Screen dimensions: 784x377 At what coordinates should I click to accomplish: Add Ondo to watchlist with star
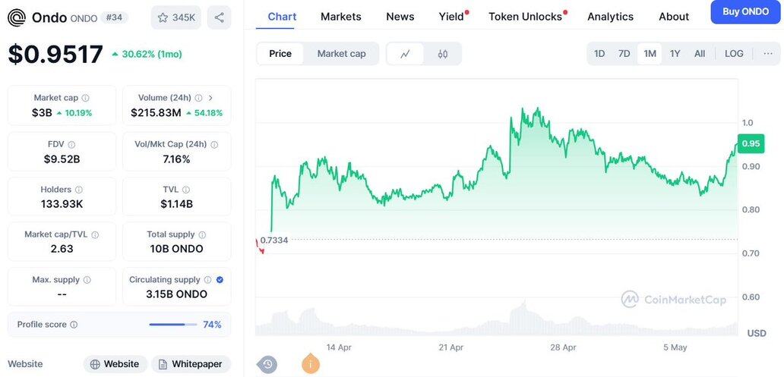(x=175, y=17)
